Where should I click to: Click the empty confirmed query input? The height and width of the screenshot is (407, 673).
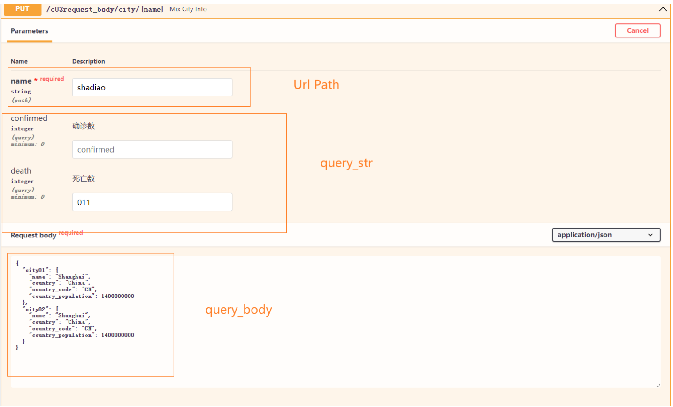tap(152, 149)
